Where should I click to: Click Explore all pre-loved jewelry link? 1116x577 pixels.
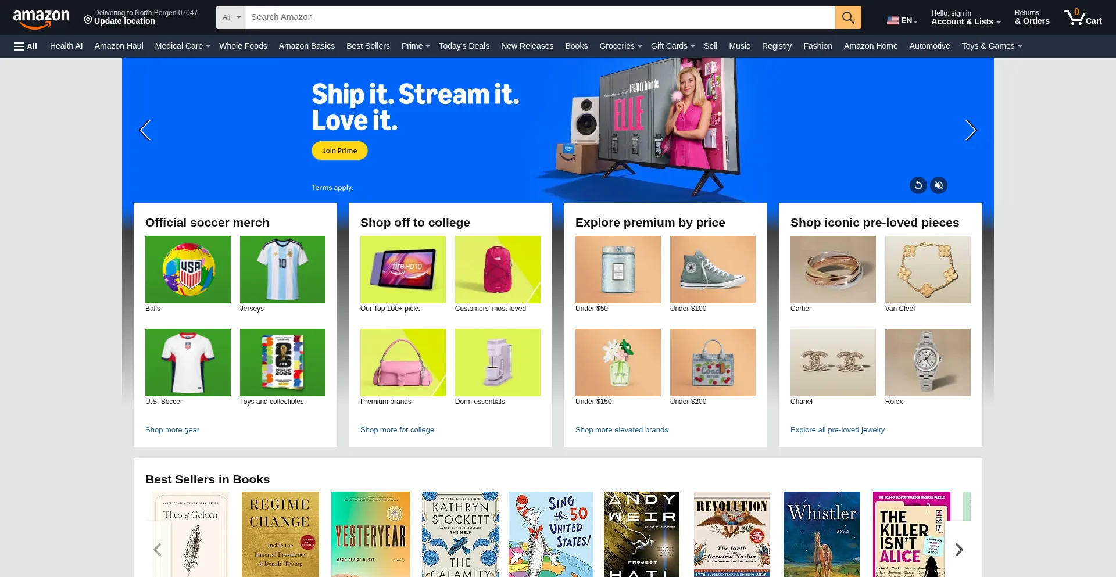pos(838,430)
